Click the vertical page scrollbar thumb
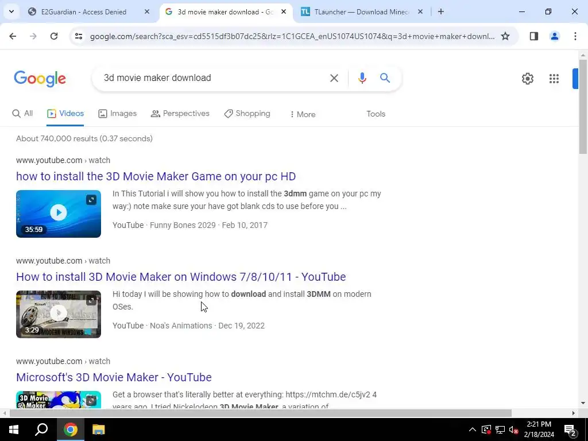Image resolution: width=588 pixels, height=441 pixels. point(583,106)
